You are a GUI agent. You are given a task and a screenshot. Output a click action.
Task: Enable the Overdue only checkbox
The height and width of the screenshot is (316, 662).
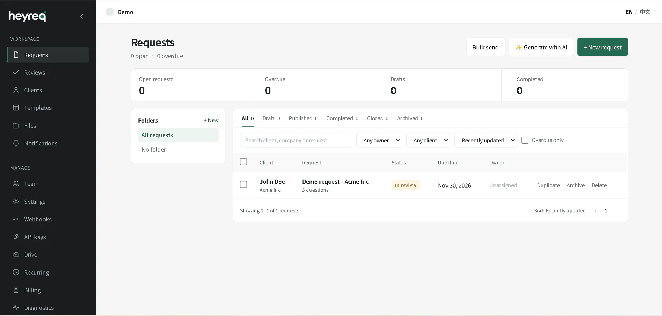point(525,140)
